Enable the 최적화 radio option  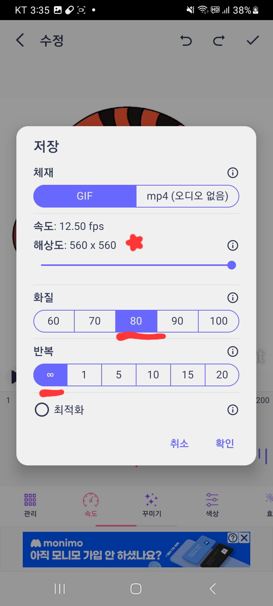(42, 410)
